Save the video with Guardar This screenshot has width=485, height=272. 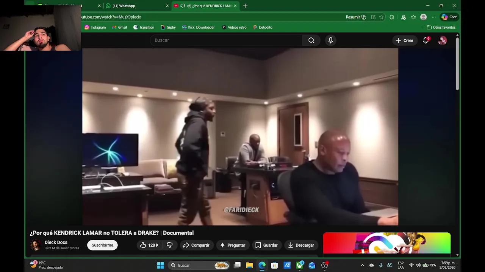266,245
